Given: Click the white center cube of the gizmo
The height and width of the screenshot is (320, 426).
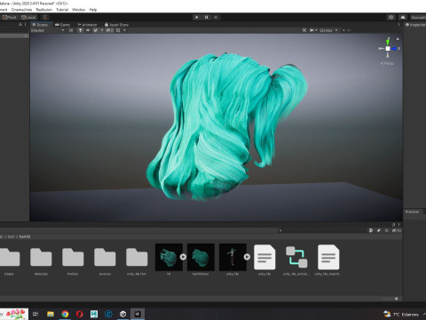Looking at the screenshot, I should 388,49.
